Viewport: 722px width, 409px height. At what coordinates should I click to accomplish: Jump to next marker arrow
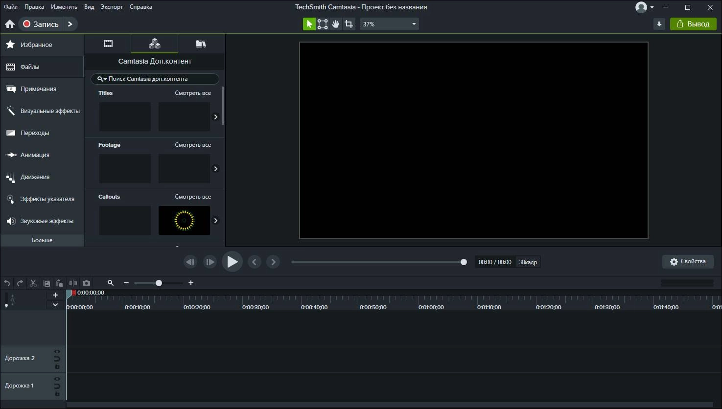point(273,262)
